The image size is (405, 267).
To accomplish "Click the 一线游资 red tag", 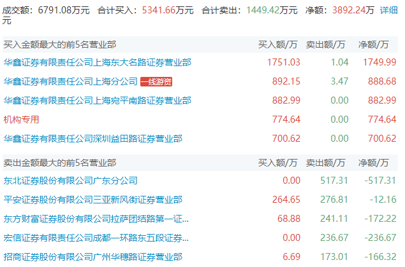I will coord(156,81).
